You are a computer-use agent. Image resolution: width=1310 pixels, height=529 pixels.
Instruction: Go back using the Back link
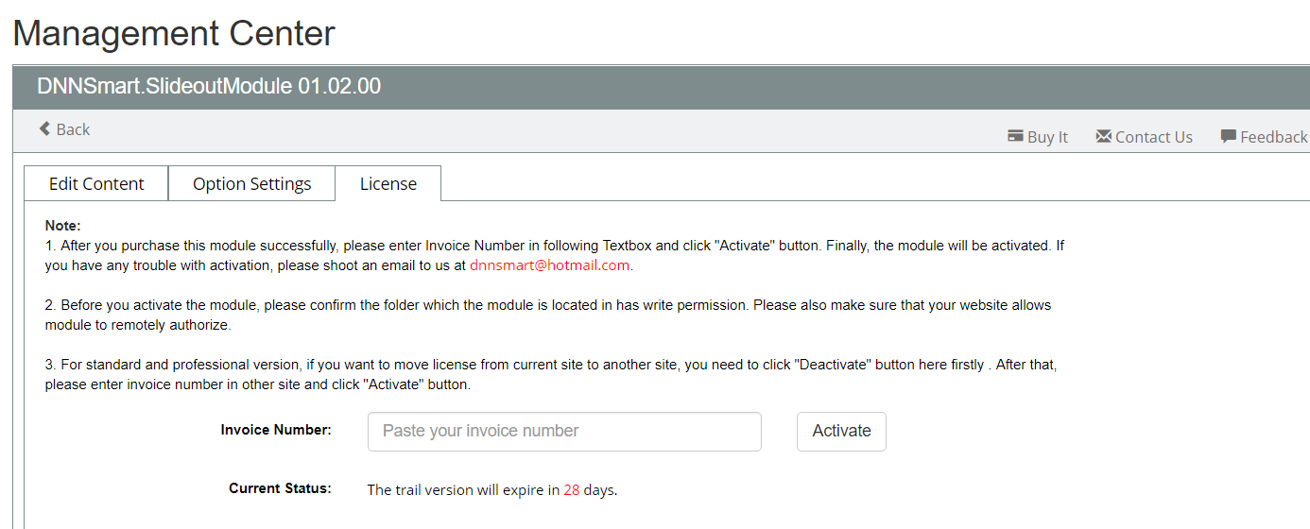pyautogui.click(x=64, y=129)
